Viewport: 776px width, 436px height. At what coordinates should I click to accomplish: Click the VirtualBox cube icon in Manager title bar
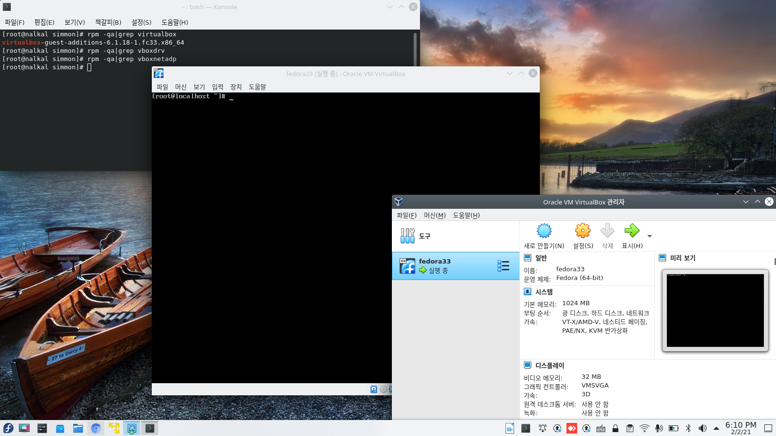coord(399,202)
